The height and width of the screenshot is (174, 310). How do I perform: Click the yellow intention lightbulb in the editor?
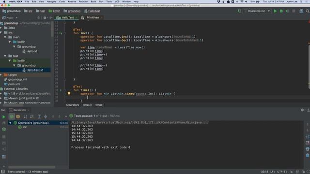coord(69,93)
